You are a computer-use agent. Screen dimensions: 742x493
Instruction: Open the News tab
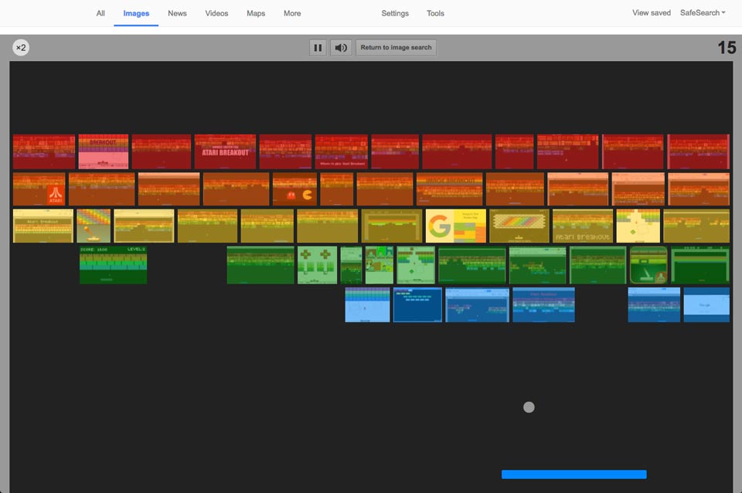coord(177,13)
